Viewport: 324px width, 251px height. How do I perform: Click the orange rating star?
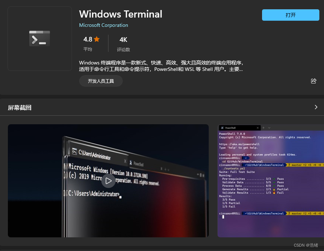(97, 39)
